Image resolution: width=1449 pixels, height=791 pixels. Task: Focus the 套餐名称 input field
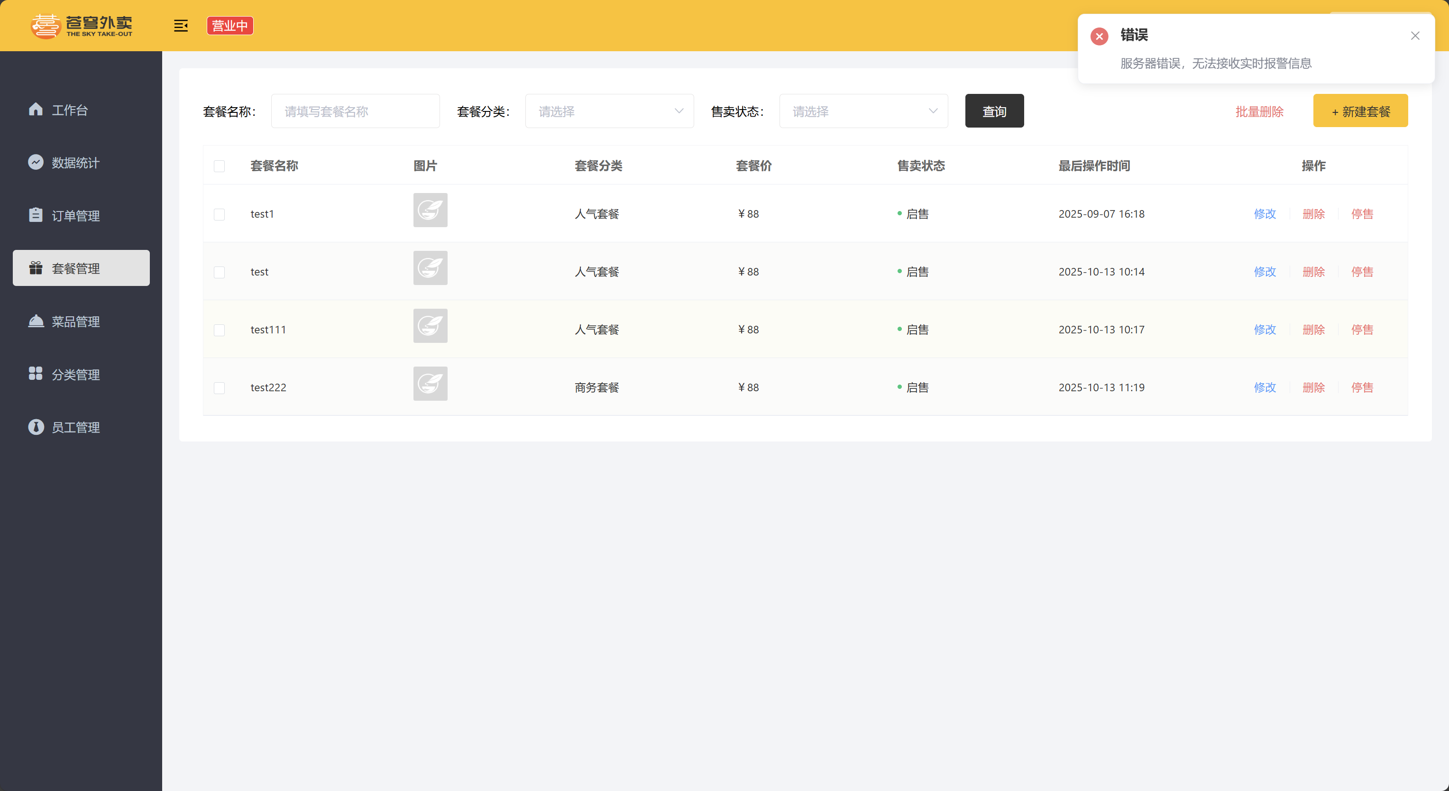355,111
